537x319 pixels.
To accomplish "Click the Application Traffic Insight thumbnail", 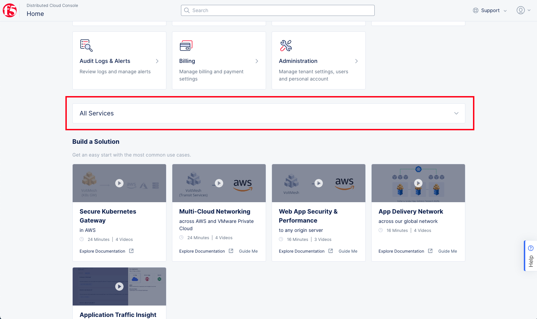I will point(119,287).
